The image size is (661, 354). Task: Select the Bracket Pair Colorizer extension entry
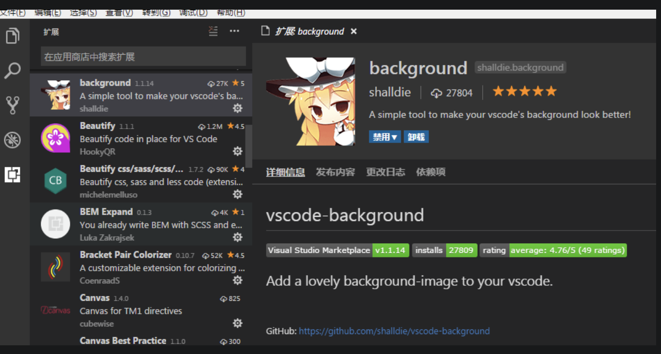tap(141, 267)
